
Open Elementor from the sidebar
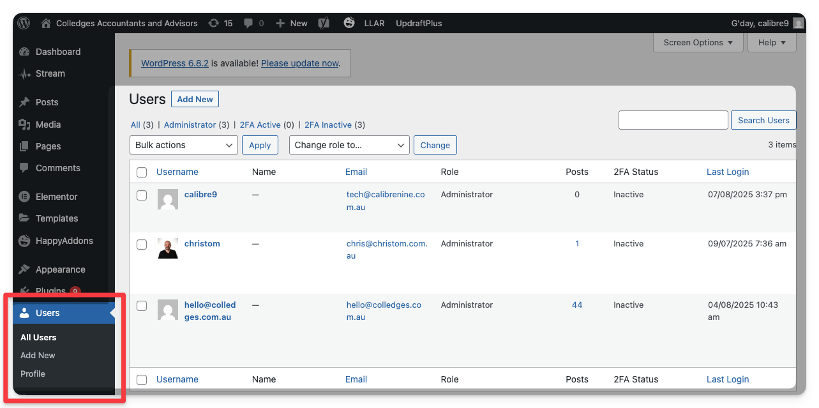56,197
